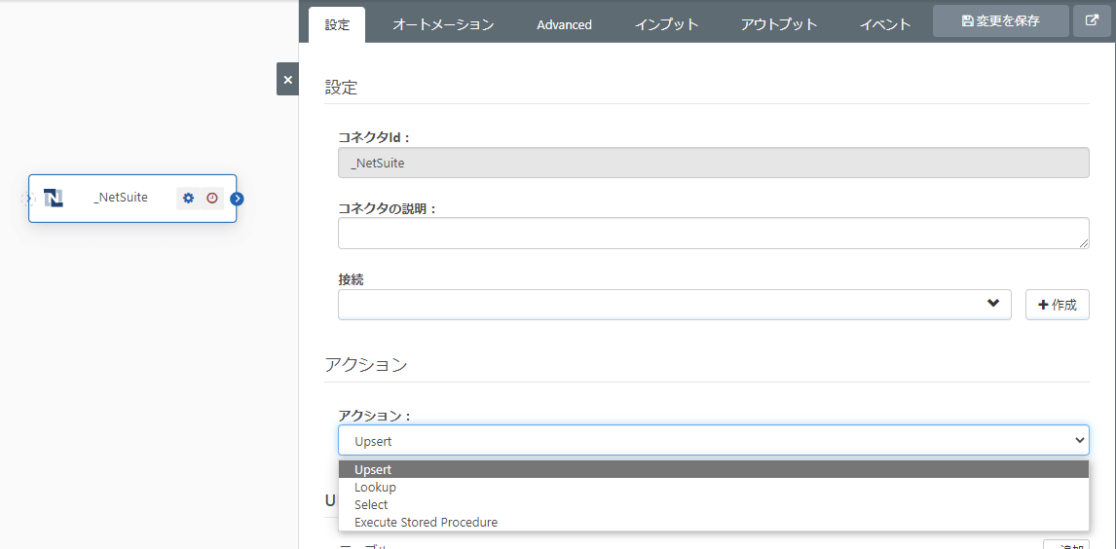Choose Execute Stored Procedure action

click(x=426, y=523)
